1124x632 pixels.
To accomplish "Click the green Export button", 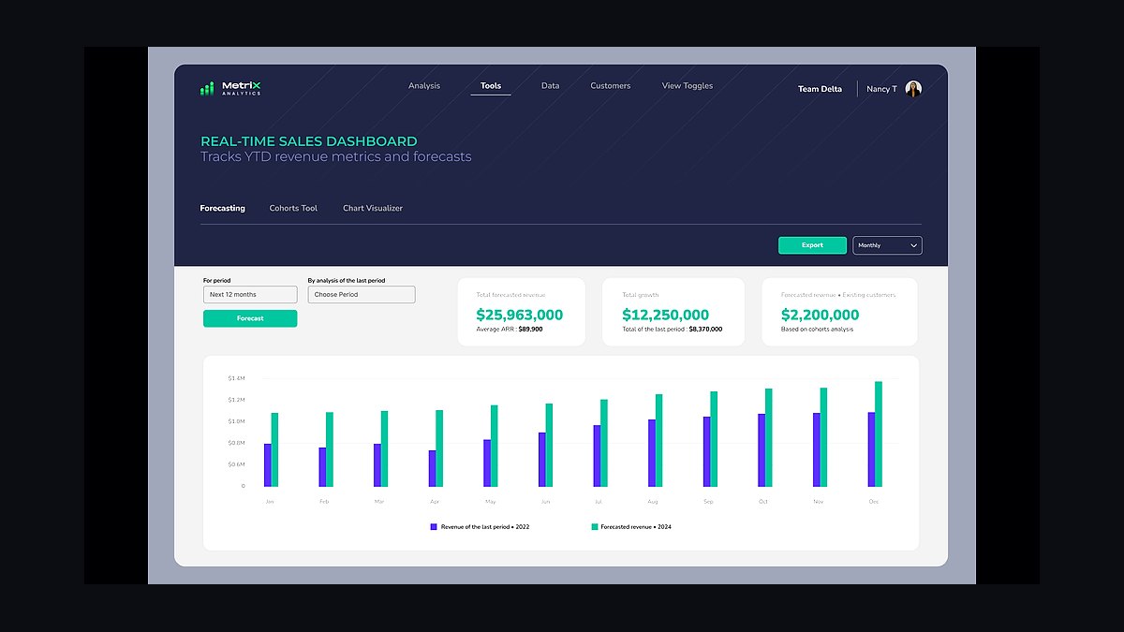I will pos(812,245).
